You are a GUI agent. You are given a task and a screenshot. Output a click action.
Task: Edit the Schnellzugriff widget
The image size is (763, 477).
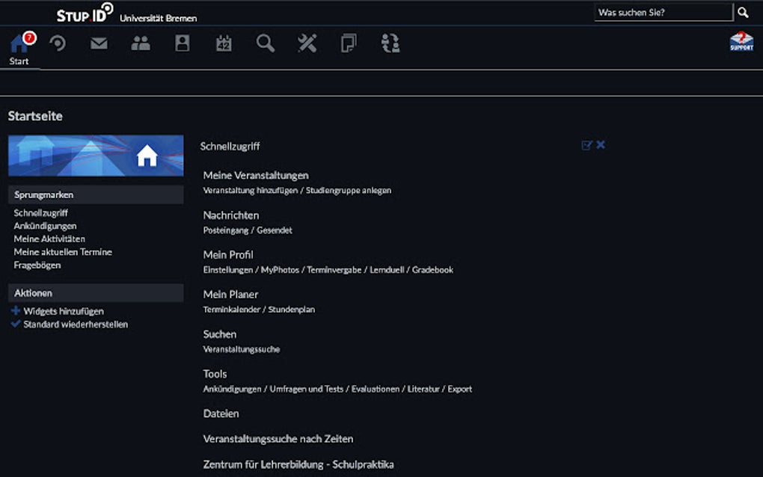[x=586, y=145]
